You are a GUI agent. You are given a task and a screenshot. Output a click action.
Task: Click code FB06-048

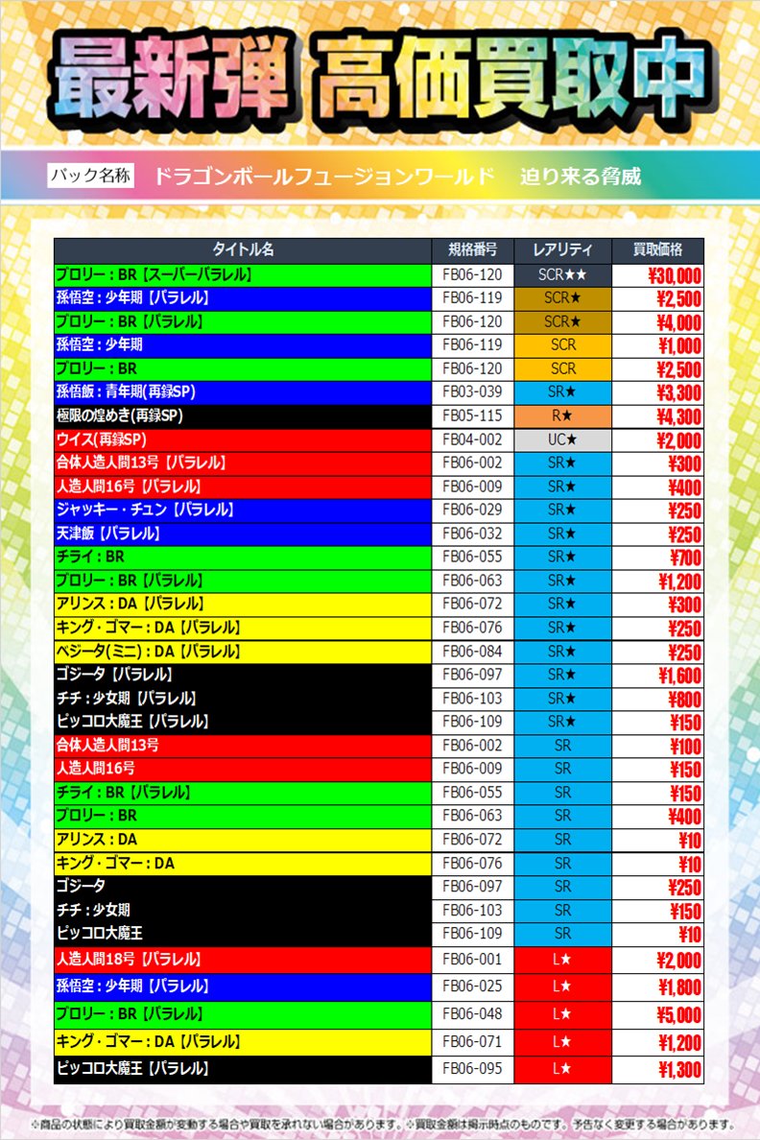(x=473, y=1014)
